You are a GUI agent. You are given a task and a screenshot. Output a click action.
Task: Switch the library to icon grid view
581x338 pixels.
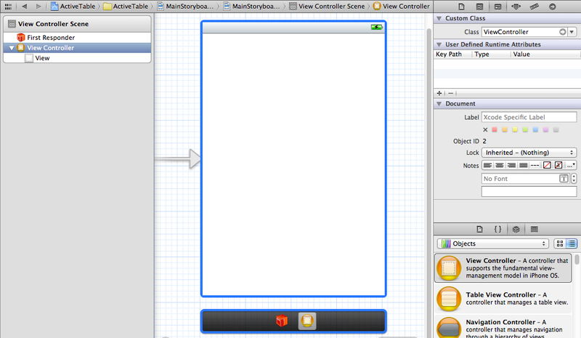560,244
